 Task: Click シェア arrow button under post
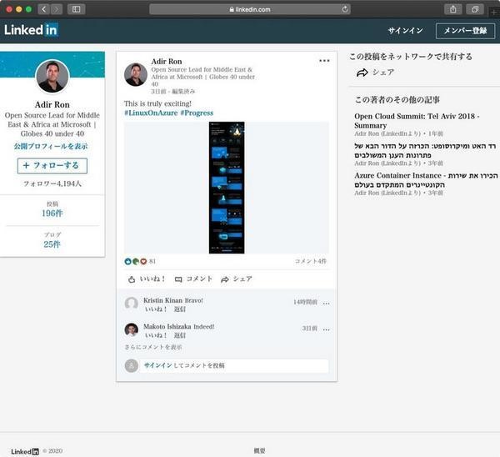coord(237,279)
